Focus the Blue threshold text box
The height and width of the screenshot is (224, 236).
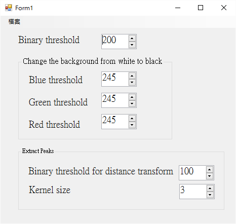point(115,79)
